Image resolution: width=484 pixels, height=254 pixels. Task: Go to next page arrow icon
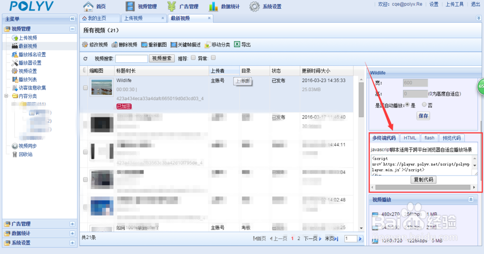pos(320,239)
